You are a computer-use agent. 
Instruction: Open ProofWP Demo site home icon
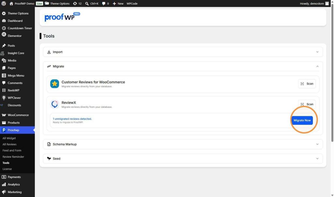(x=11, y=3)
